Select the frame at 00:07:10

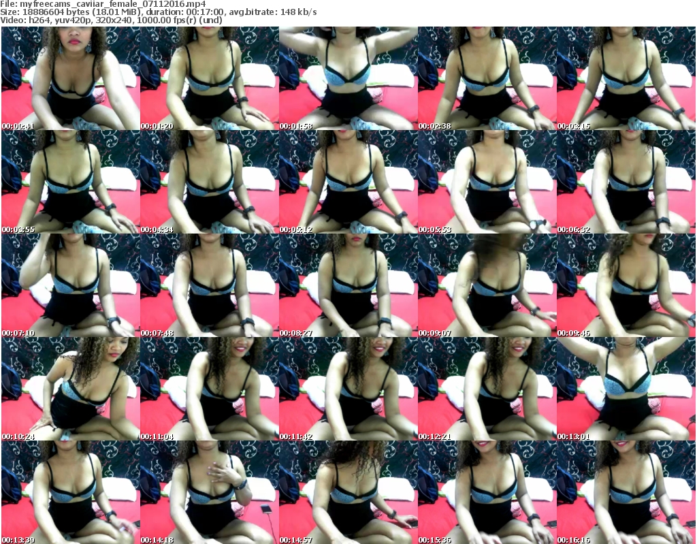coord(71,285)
